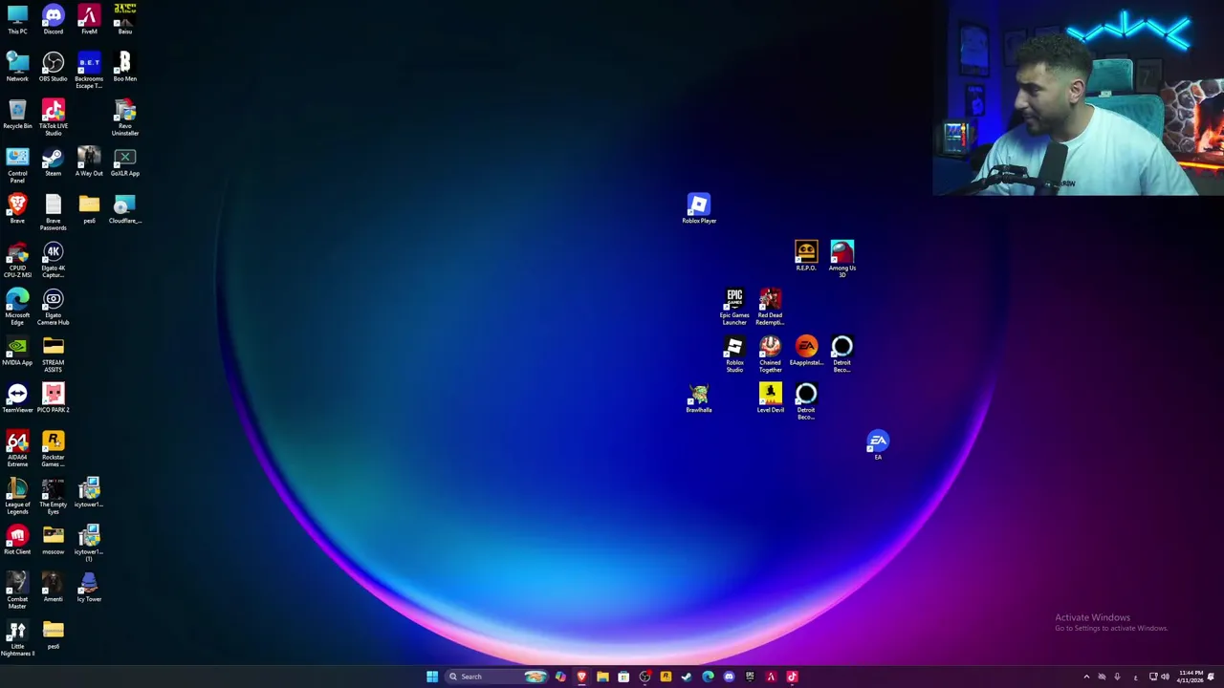Select the EA app desktop icon
The width and height of the screenshot is (1224, 688).
(878, 445)
